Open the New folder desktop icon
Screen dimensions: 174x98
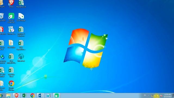(x=11, y=44)
